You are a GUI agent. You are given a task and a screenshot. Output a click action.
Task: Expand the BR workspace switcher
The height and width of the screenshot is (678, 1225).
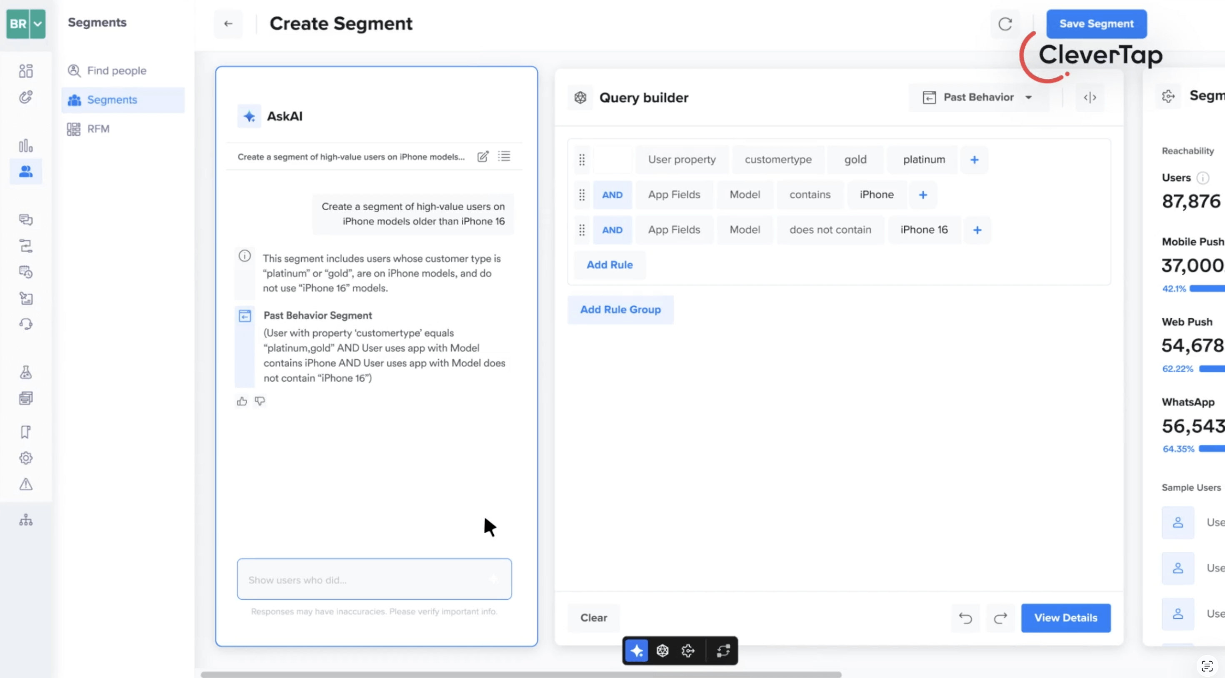click(37, 24)
